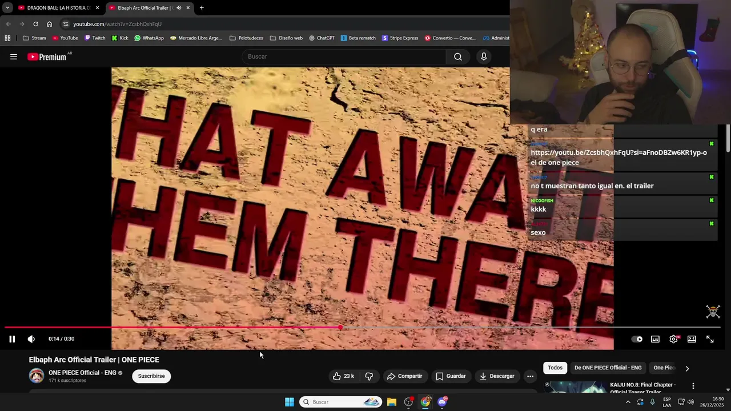Select De ONE PIECE Official - ENG chip
The width and height of the screenshot is (731, 411).
[608, 368]
